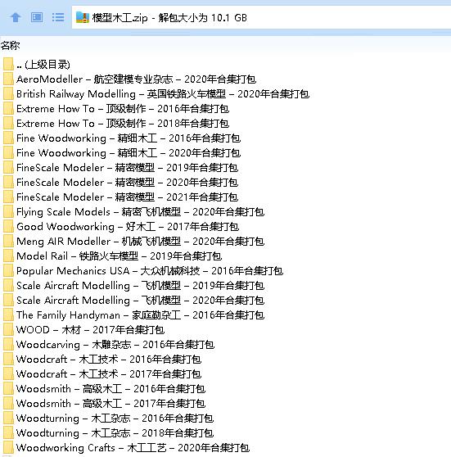Select FineScale Modeler 2021年合集打包 folder
Viewport: 451px width, 457px height.
click(127, 197)
